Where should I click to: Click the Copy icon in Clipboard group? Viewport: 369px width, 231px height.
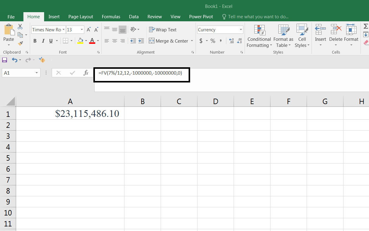coord(20,35)
